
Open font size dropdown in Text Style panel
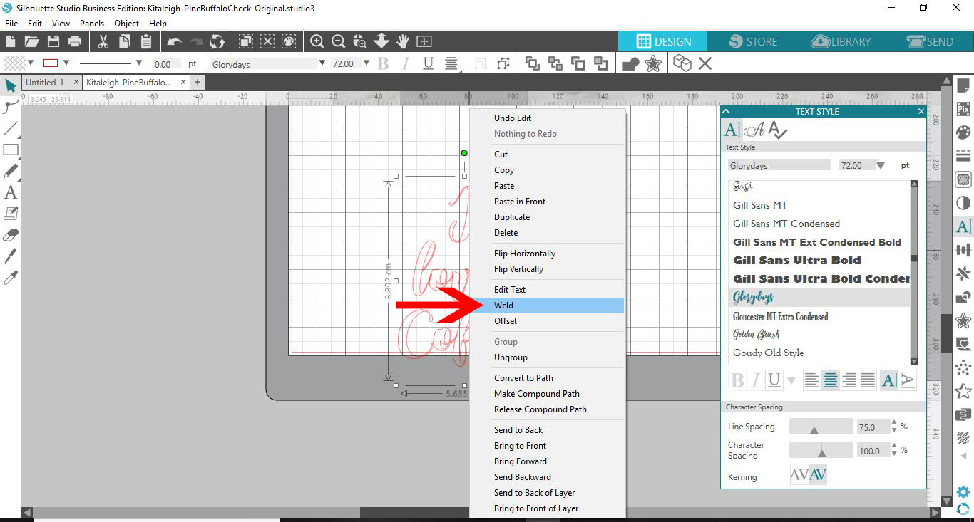pos(881,165)
